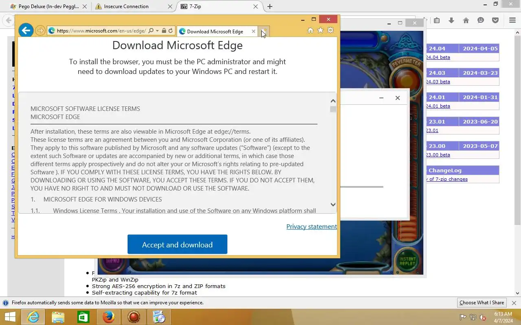Viewport: 521px width, 325px height.
Task: Switch to the Pego Deluxe Firefox tab
Action: 48,6
